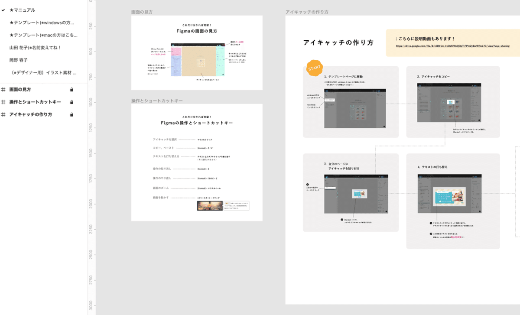Unlock the アイキャッチの作り方 layer
Screen dimensions: 520x315
point(71,115)
